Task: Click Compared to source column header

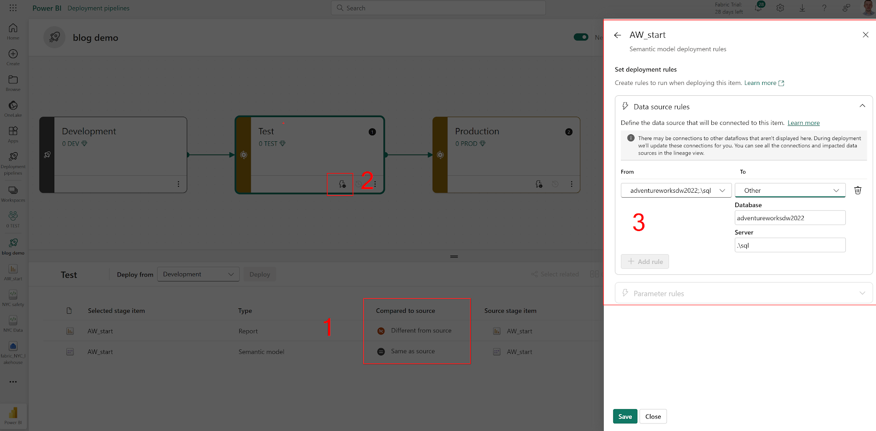Action: click(x=406, y=311)
